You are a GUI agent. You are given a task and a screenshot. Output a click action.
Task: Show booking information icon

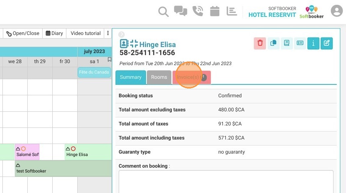(313, 43)
